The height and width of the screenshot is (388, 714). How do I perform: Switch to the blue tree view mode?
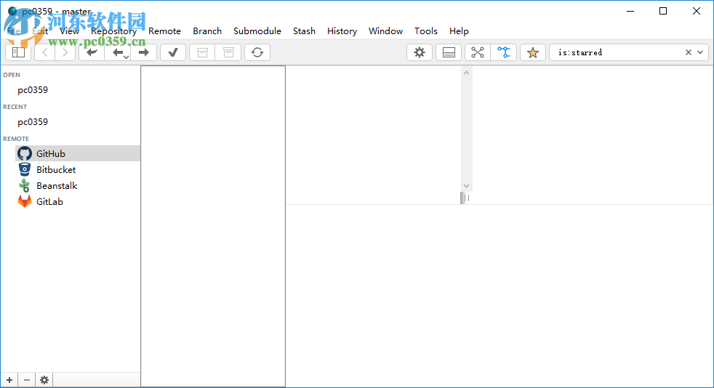click(504, 52)
